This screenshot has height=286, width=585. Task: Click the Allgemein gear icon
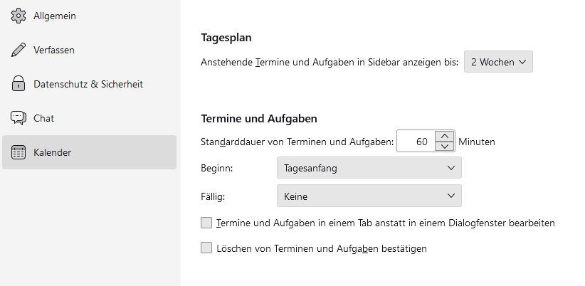[x=19, y=16]
